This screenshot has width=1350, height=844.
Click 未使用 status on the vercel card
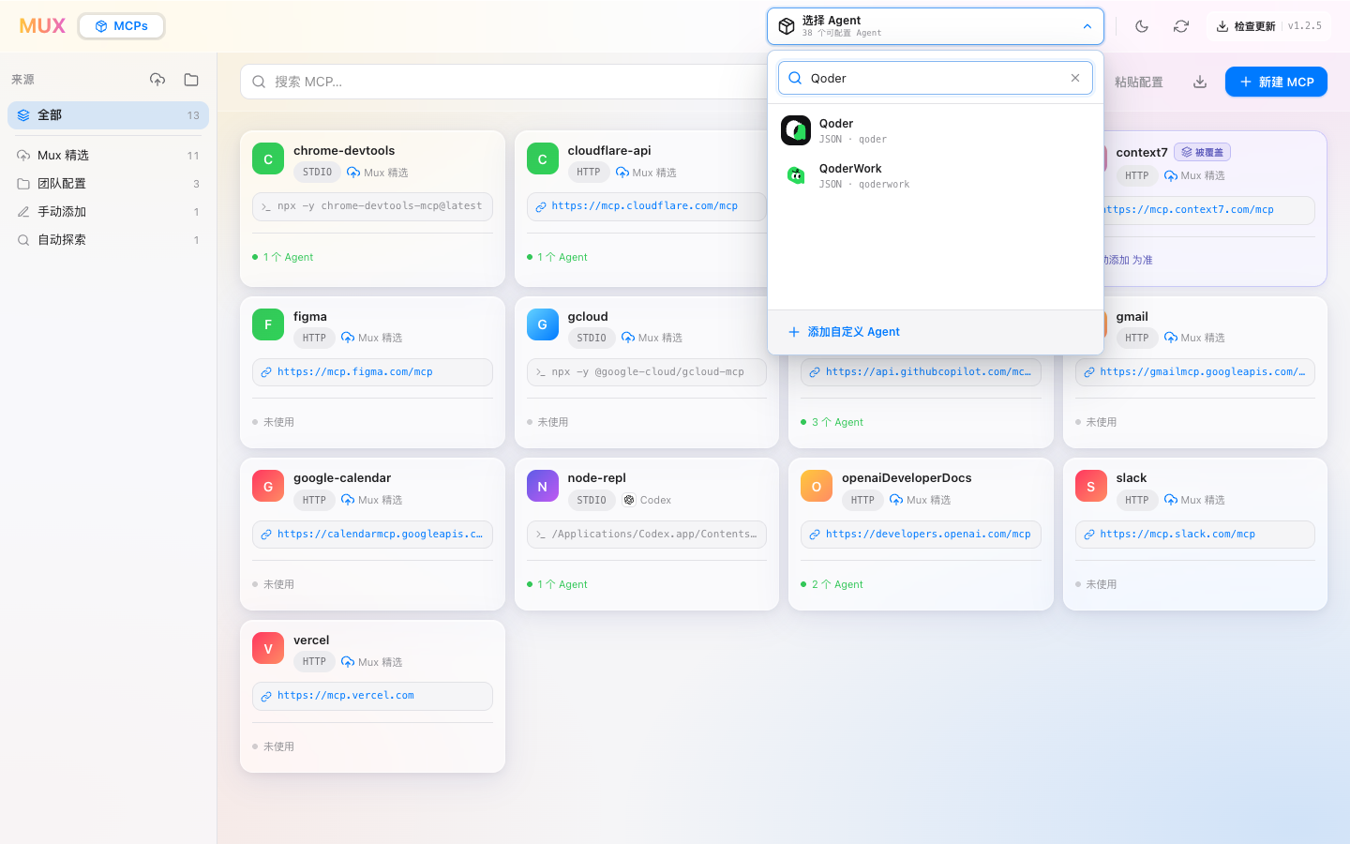274,746
